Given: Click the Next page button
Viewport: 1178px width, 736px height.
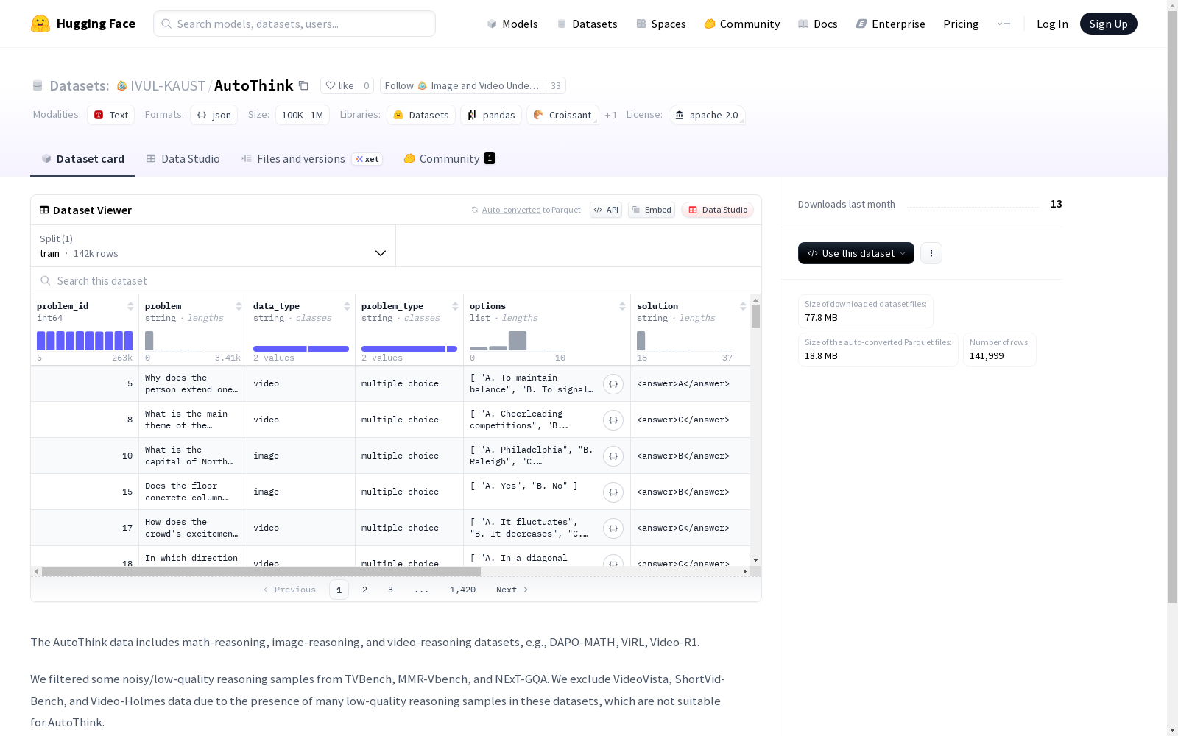Looking at the screenshot, I should point(512,590).
